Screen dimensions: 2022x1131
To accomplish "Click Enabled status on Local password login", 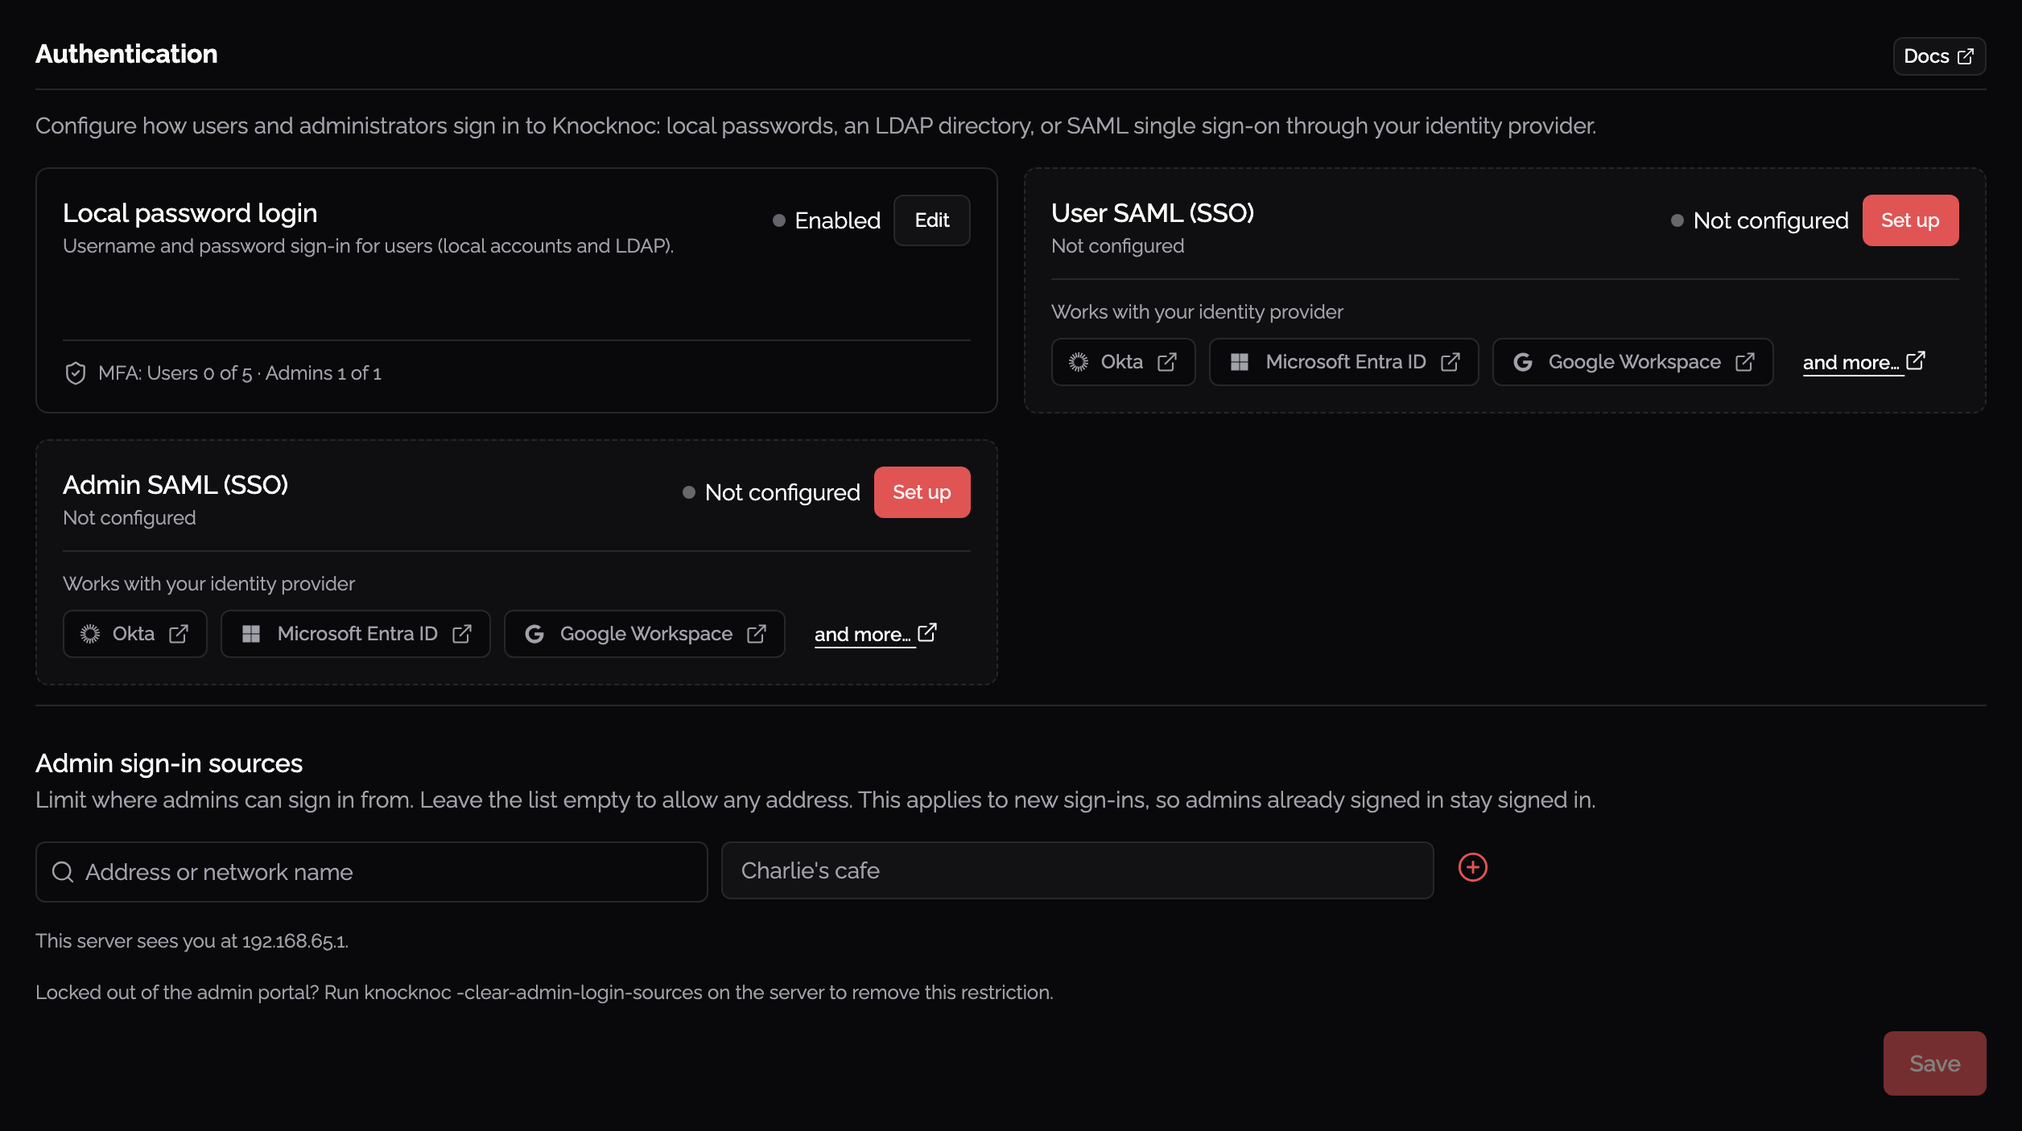I will pyautogui.click(x=827, y=220).
